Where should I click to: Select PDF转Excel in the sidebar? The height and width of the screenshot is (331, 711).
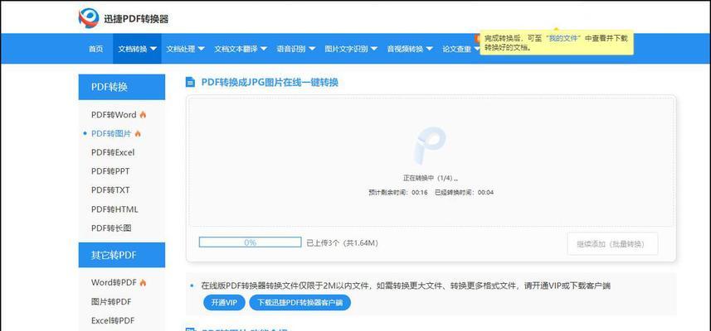113,153
